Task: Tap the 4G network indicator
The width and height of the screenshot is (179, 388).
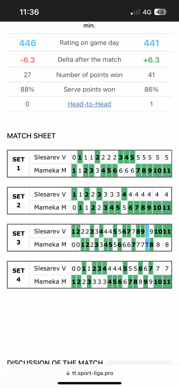Action: [147, 12]
